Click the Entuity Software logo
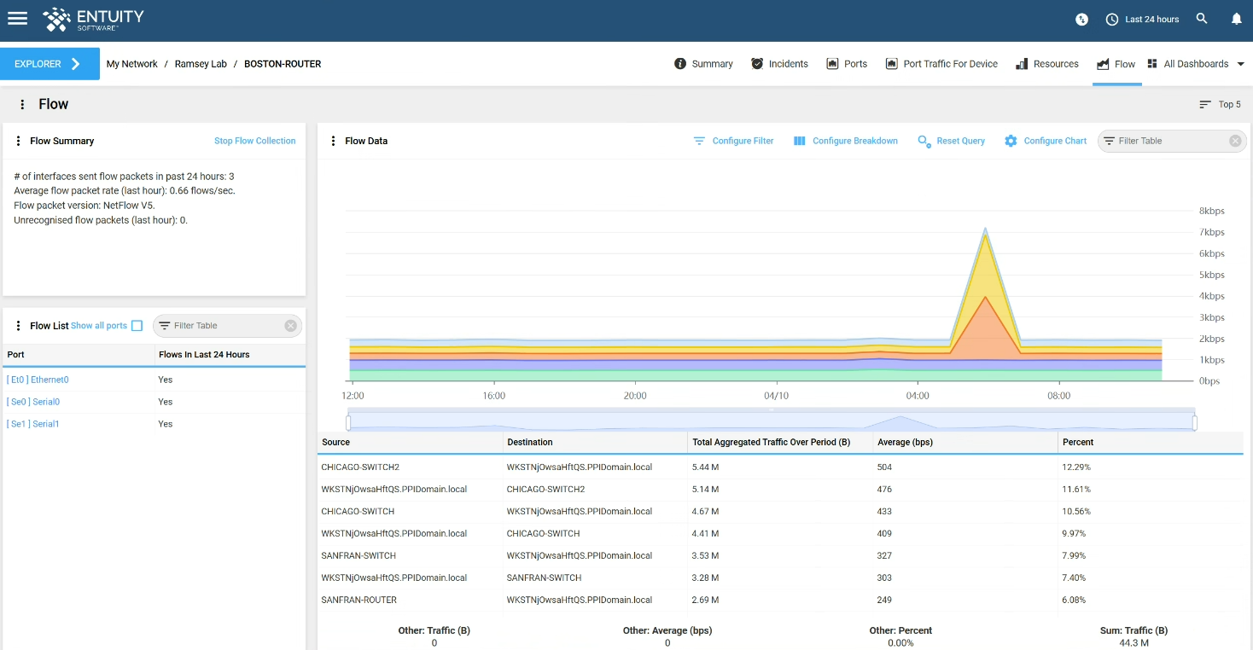Image resolution: width=1253 pixels, height=650 pixels. [93, 20]
